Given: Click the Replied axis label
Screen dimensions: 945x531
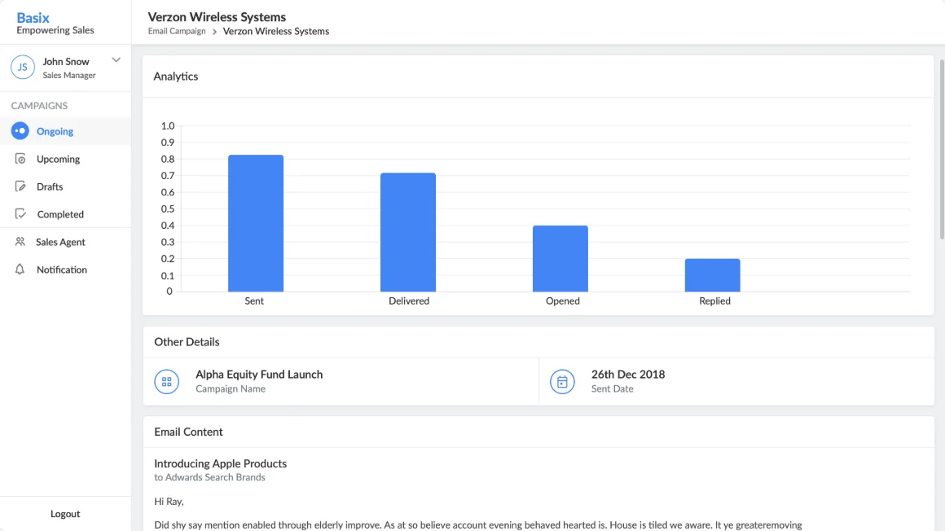Looking at the screenshot, I should (714, 301).
